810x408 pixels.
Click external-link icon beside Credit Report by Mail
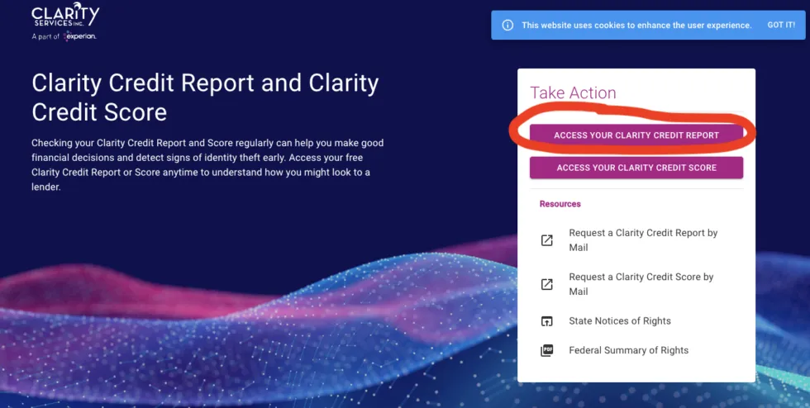[x=546, y=240]
